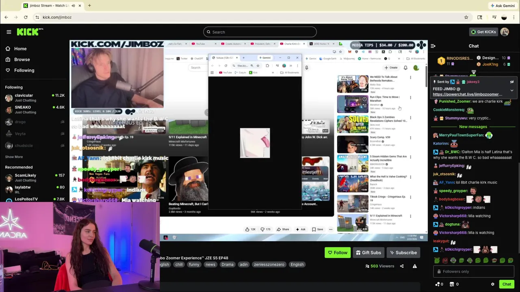Select the news tag
Viewport: 520px width, 292px height.
(x=210, y=264)
